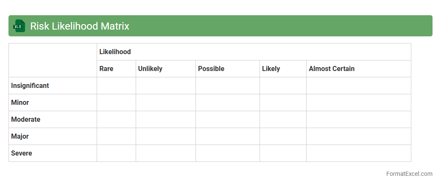This screenshot has height=186, width=441.
Task: Click the Moderate and Likely cell
Action: [x=283, y=120]
